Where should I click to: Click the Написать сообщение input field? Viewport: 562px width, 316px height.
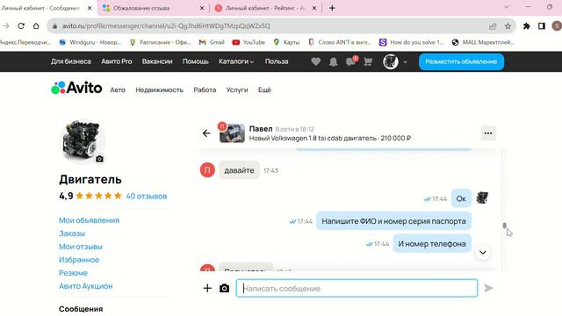357,288
